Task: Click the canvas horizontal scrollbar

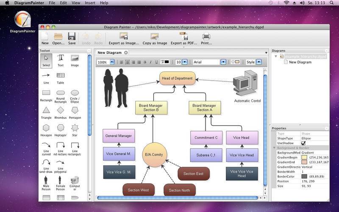Action: click(x=177, y=198)
